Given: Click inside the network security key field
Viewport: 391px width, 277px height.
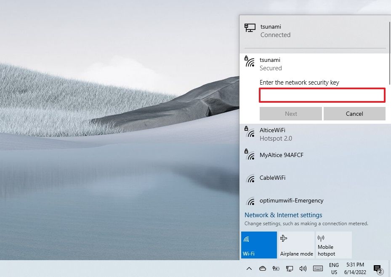Looking at the screenshot, I should [x=322, y=95].
